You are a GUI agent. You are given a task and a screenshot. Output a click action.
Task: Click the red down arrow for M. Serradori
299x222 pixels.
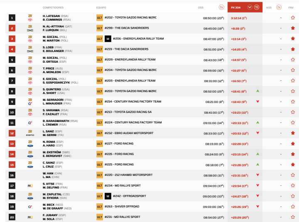coord(258,102)
